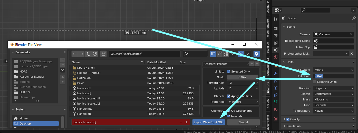Switch to vertical list display mode

pos(213,54)
